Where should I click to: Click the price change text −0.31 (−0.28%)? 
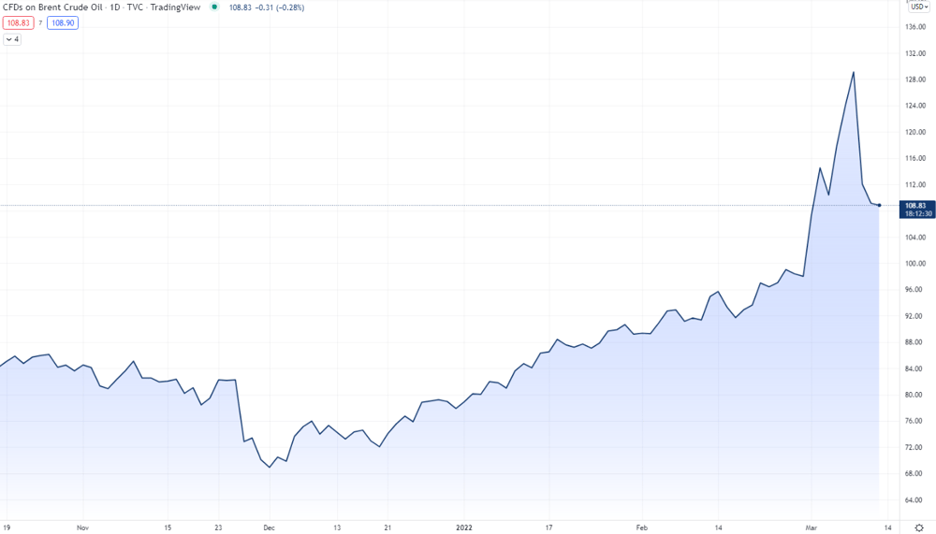pyautogui.click(x=279, y=7)
